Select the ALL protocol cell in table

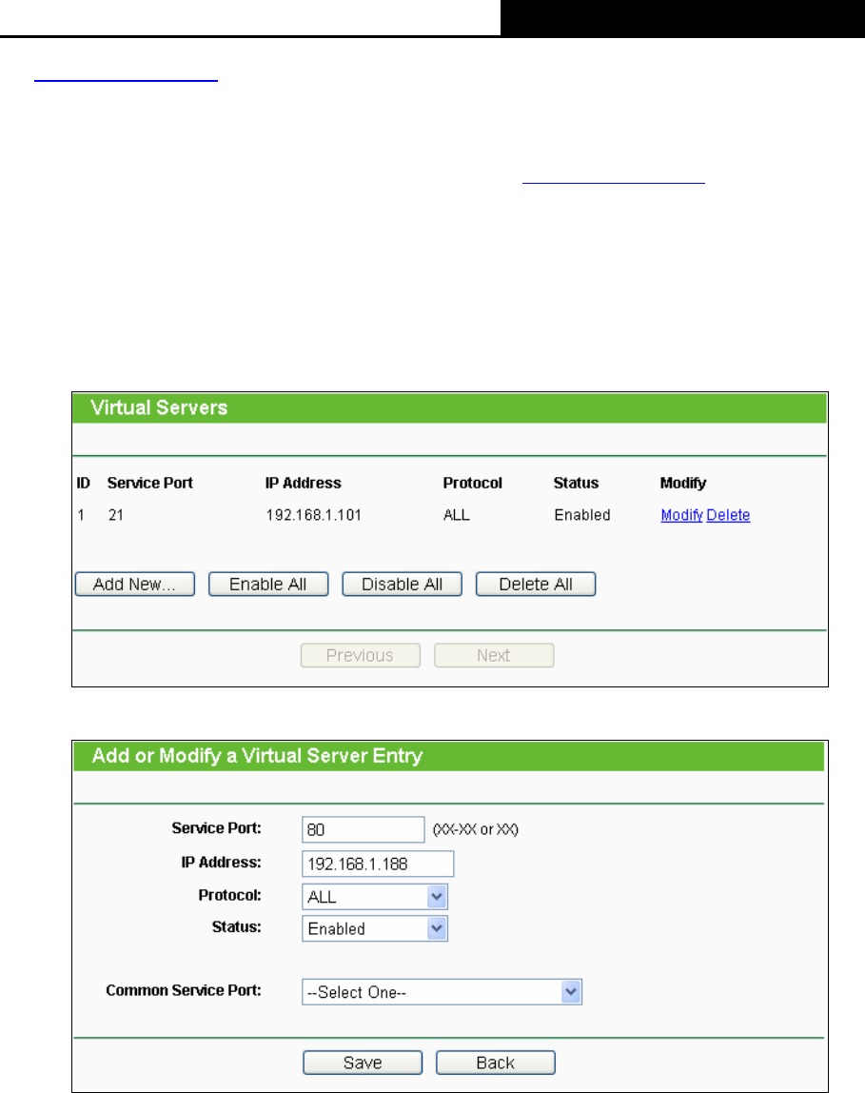457,515
